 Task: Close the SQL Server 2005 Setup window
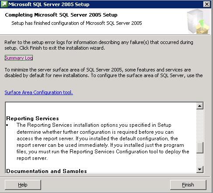[207, 4]
